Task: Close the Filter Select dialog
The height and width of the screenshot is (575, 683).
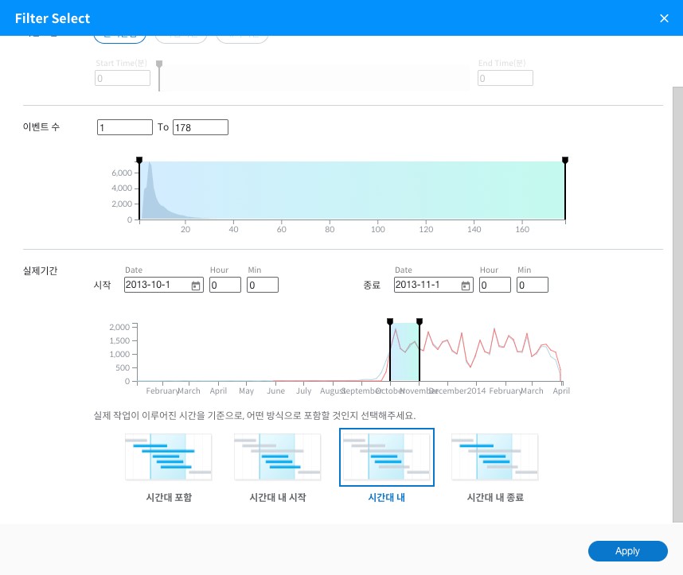Action: point(664,18)
